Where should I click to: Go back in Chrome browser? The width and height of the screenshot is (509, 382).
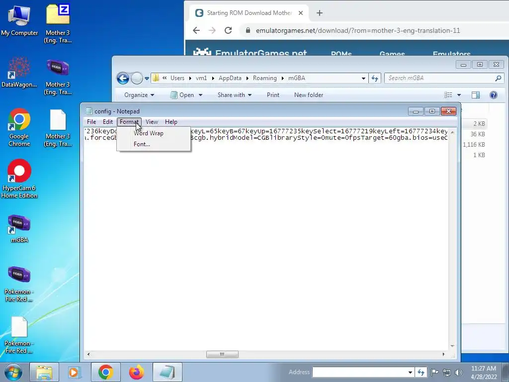pos(196,30)
